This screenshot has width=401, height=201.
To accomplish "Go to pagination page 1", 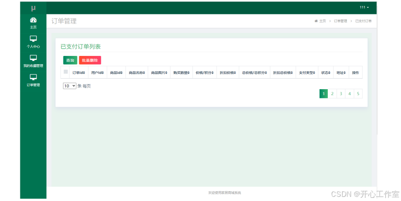I will pyautogui.click(x=324, y=94).
